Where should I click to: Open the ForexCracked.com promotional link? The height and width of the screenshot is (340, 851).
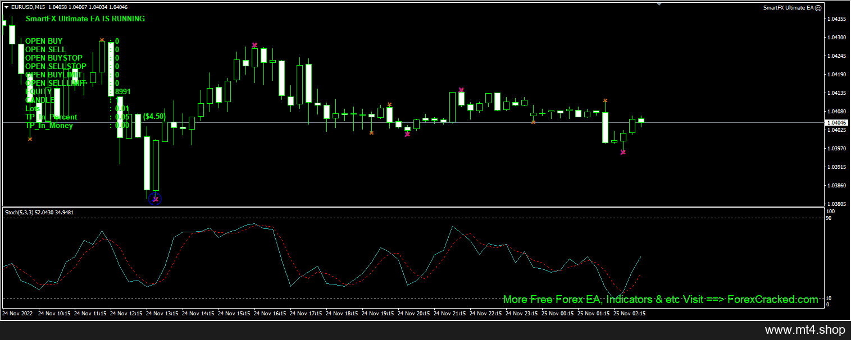(661, 300)
